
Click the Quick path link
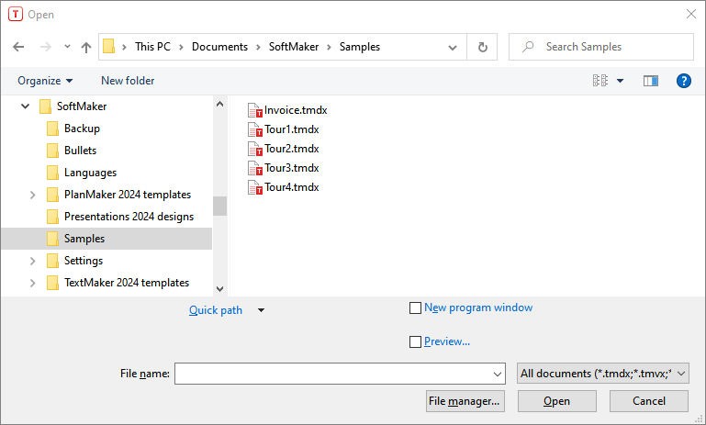pyautogui.click(x=215, y=310)
